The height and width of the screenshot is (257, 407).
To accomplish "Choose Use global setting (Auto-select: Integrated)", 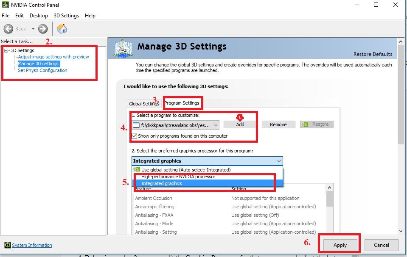I will pyautogui.click(x=208, y=170).
